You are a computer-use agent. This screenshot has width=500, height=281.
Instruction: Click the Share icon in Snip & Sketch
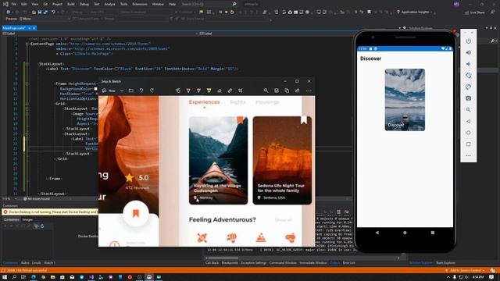(x=297, y=91)
